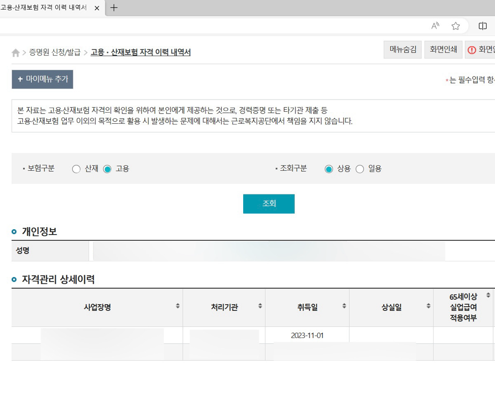This screenshot has width=495, height=397.
Task: Sort table by 취득일 column arrows
Action: (x=344, y=306)
